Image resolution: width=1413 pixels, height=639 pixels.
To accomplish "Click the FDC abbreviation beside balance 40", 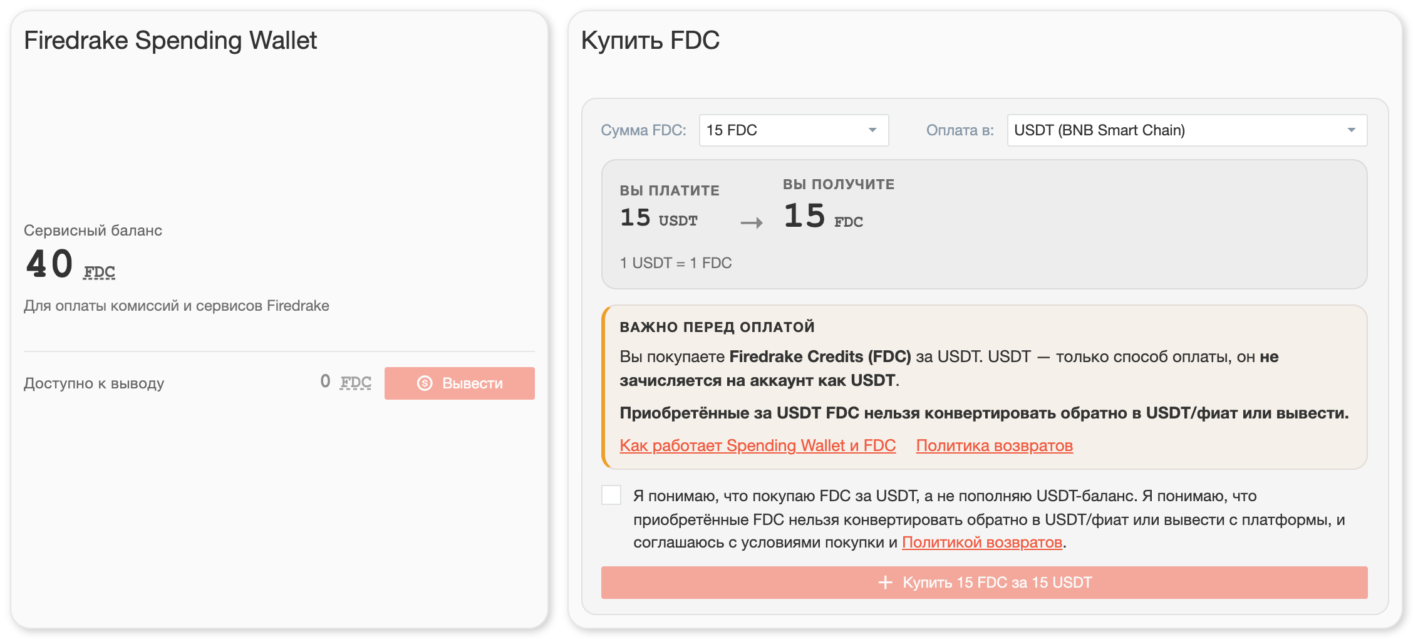I will pos(99,272).
